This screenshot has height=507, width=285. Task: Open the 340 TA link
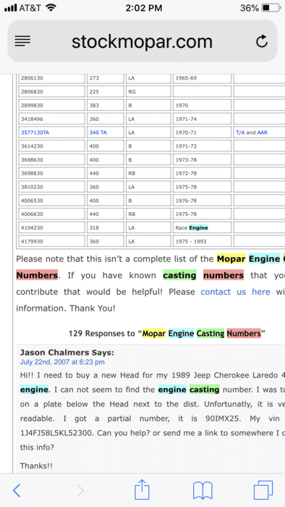pyautogui.click(x=98, y=133)
